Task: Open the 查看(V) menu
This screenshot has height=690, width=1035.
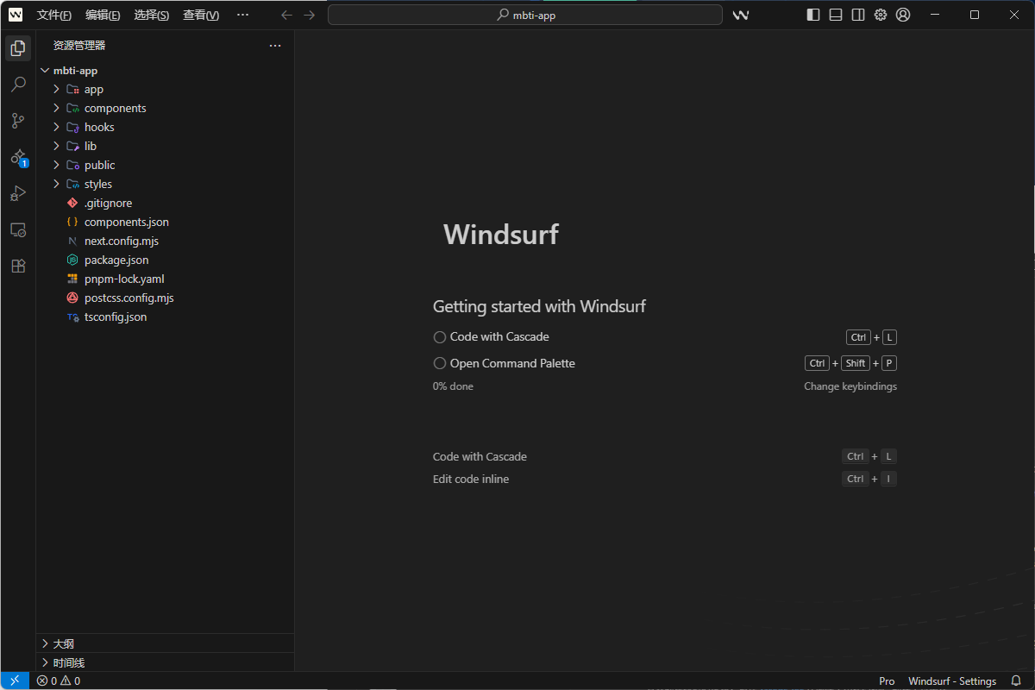Action: click(x=200, y=15)
